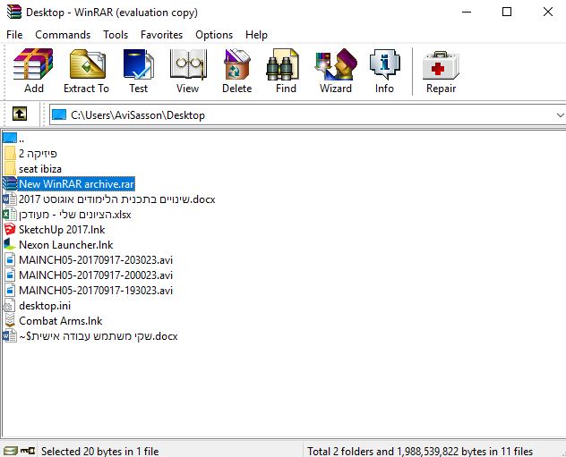Click the seat ibiza folder icon
Screen dimensions: 566x457
(10, 168)
